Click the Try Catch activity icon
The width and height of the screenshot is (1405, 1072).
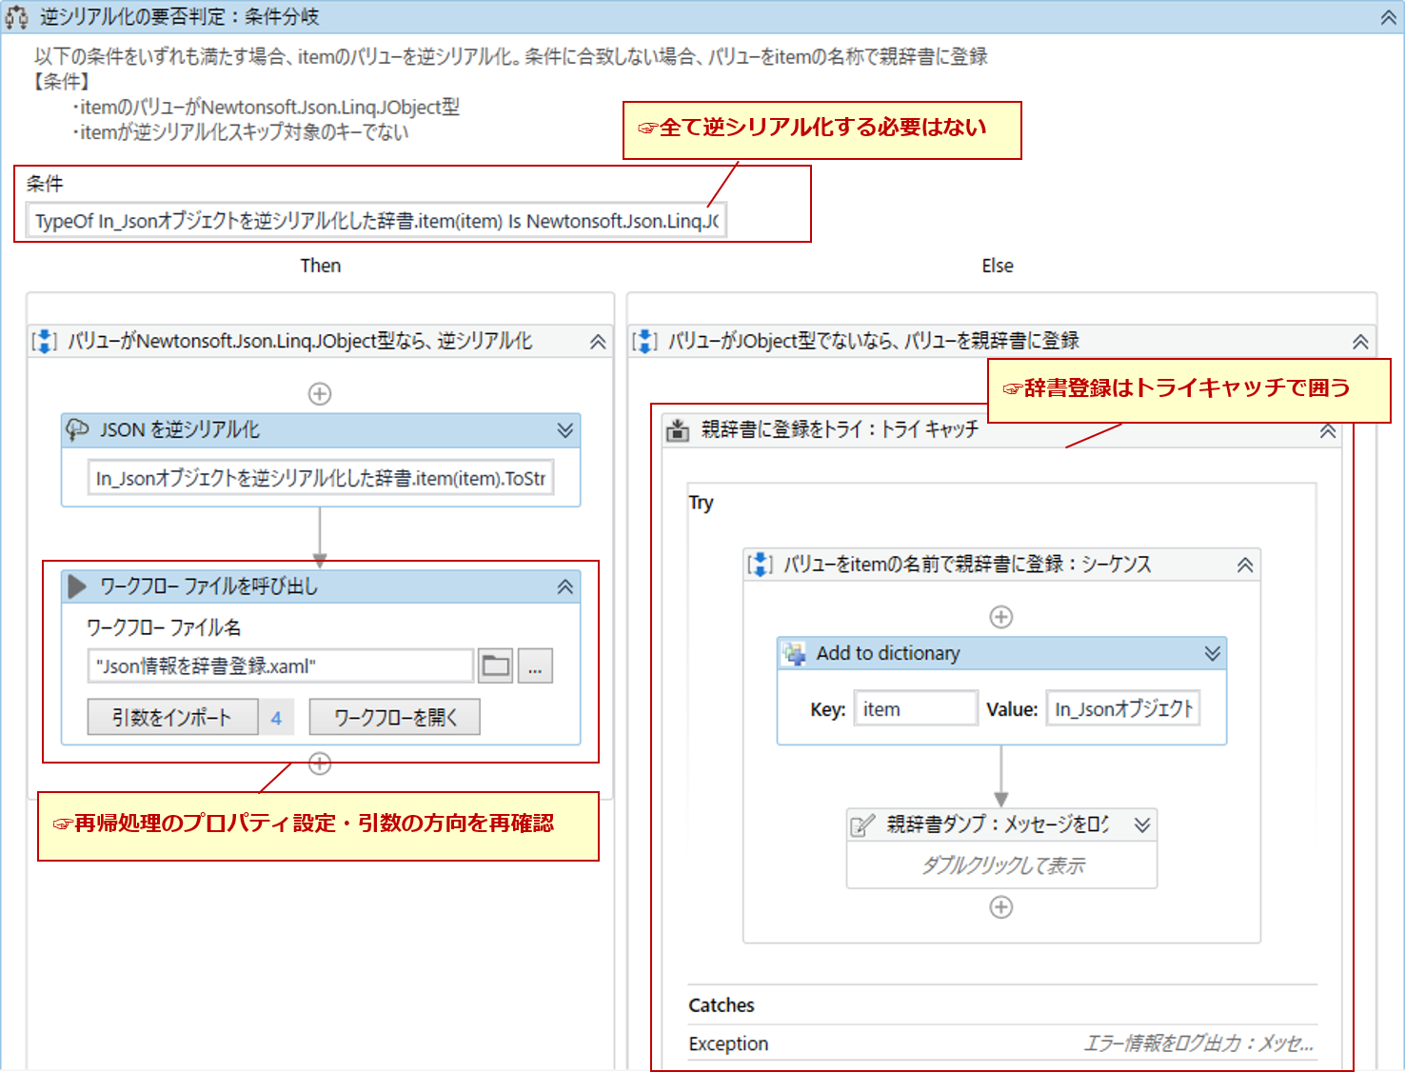[677, 430]
